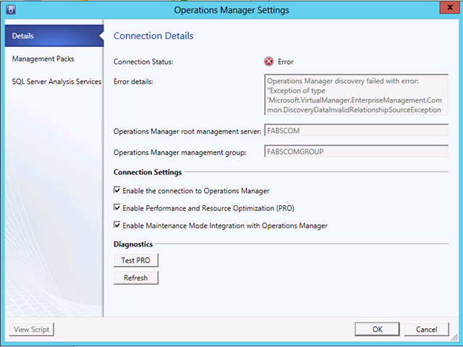Click the red Error status icon
The height and width of the screenshot is (347, 463).
point(268,61)
